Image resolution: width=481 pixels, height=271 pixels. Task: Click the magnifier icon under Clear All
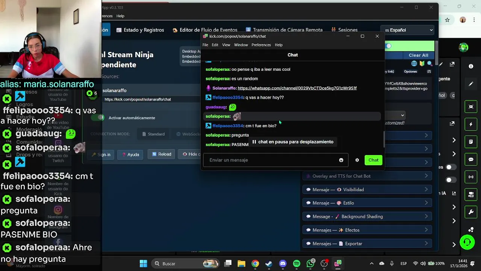coord(430,64)
